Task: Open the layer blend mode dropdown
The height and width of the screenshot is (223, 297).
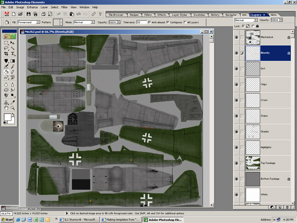Action: pos(255,20)
